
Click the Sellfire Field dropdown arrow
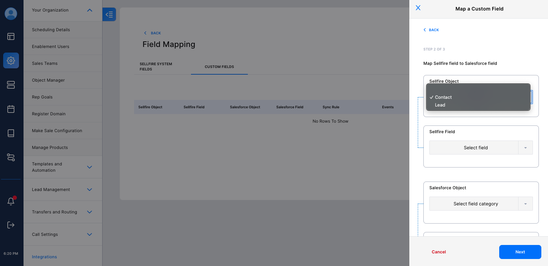coord(525,148)
